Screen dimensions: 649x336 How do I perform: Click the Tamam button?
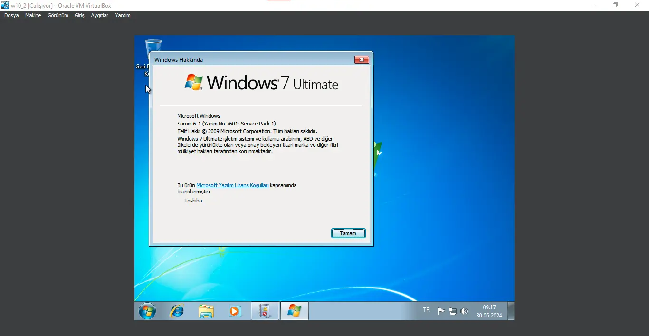348,233
